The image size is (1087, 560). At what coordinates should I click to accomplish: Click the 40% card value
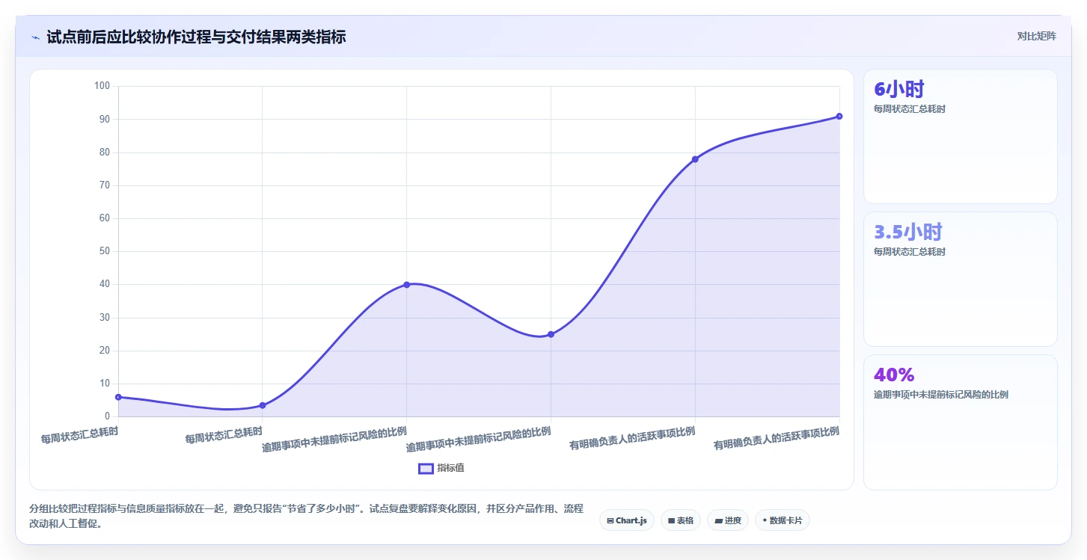click(894, 375)
